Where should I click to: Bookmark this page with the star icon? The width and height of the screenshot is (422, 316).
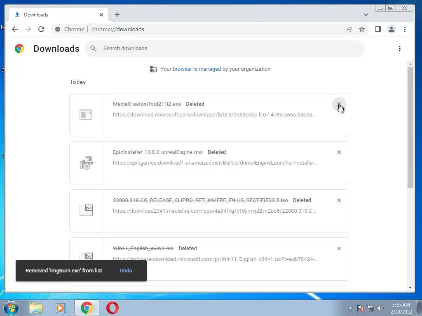(362, 29)
